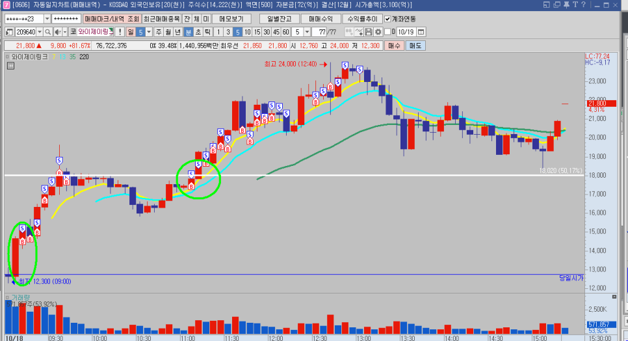The width and height of the screenshot is (628, 341).
Task: Select the 15-minute interval button
Action: (257, 32)
